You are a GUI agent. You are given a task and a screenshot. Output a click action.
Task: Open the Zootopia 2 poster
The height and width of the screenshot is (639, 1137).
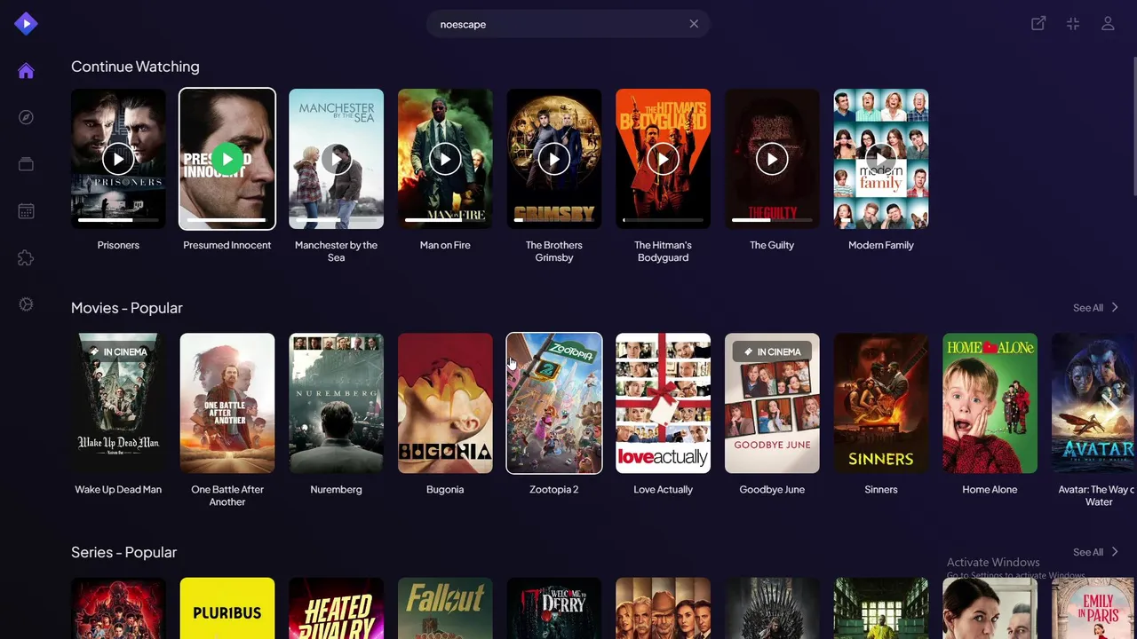553,403
